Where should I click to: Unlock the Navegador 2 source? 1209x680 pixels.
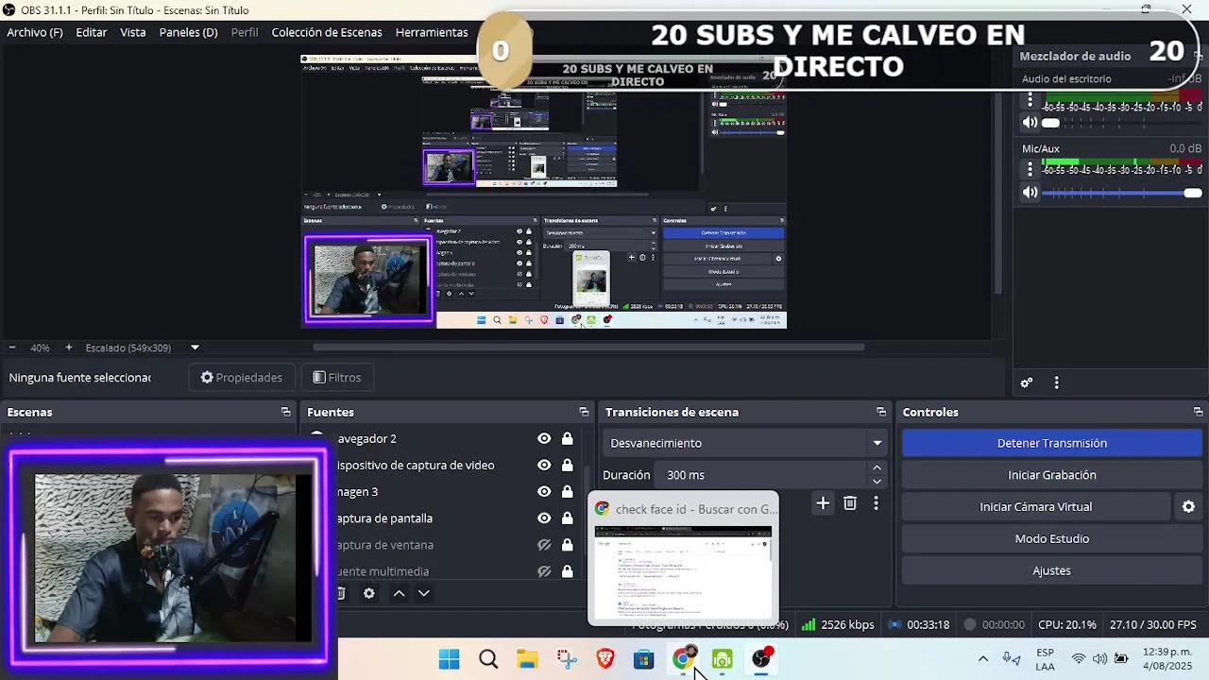(567, 438)
